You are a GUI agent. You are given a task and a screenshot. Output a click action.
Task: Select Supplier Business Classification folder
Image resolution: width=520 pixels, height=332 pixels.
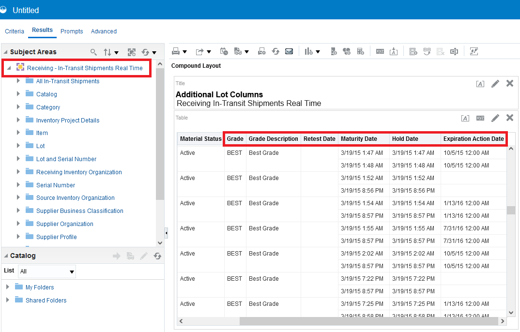click(79, 211)
